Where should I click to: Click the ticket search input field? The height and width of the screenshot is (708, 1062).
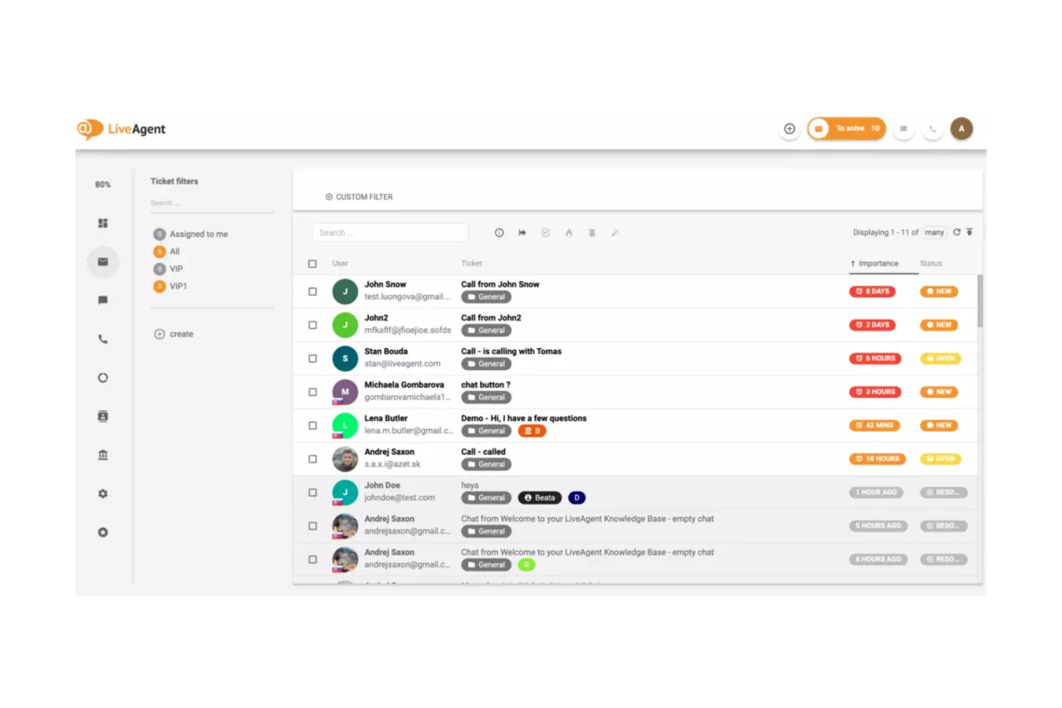coord(390,232)
